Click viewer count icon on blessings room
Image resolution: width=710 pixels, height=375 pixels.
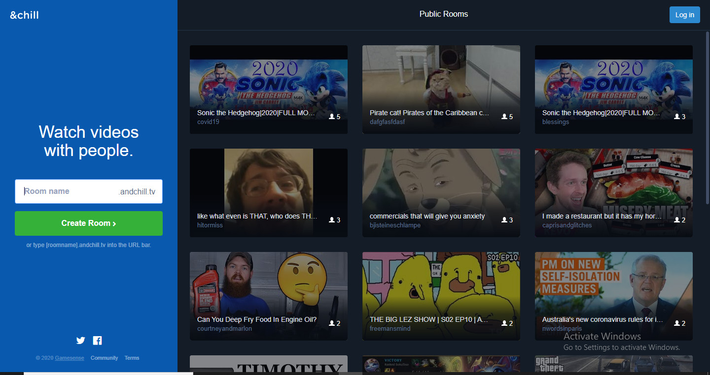[x=677, y=117]
